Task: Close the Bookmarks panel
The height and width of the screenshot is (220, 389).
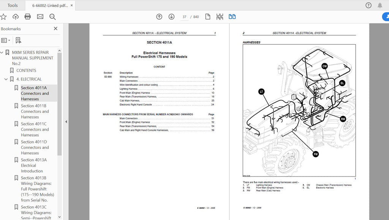Action: [x=55, y=29]
